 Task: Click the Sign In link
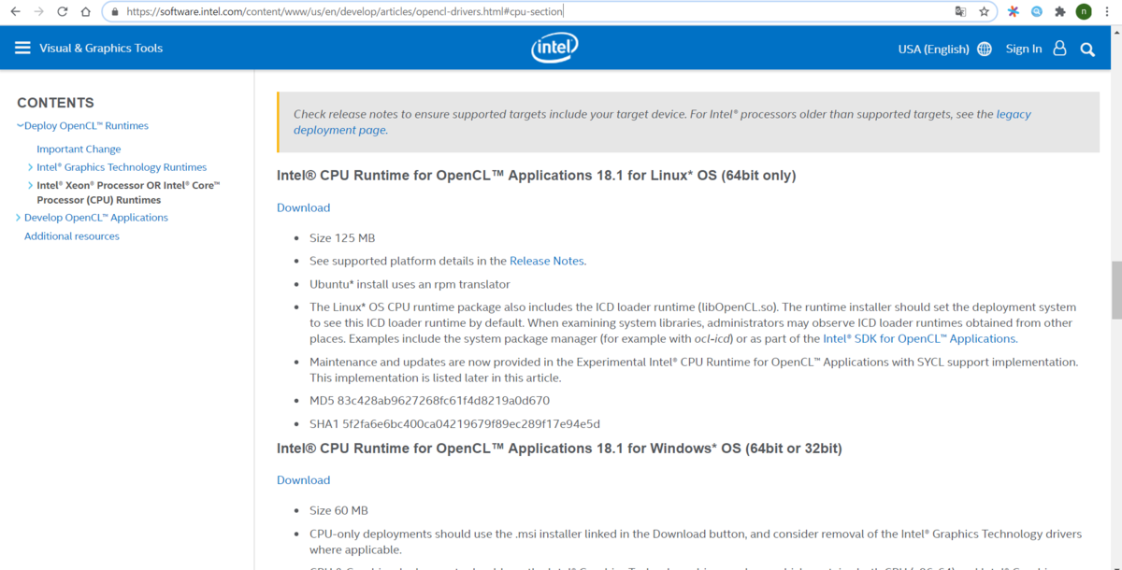(1024, 49)
